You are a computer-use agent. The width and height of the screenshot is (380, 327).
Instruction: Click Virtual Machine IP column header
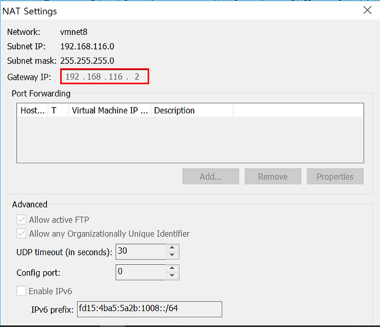110,110
